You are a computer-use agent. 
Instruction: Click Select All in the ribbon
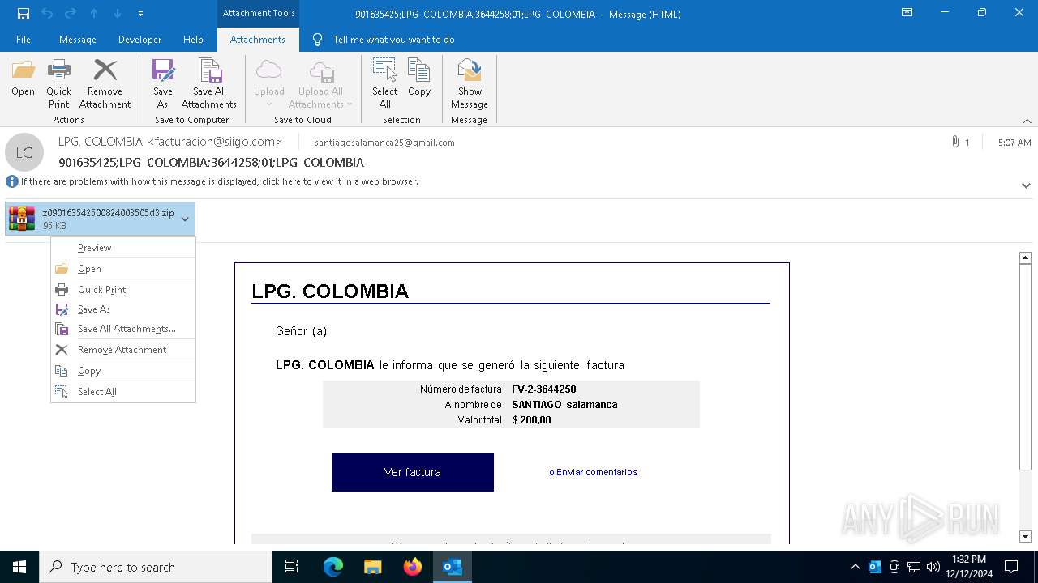point(385,83)
